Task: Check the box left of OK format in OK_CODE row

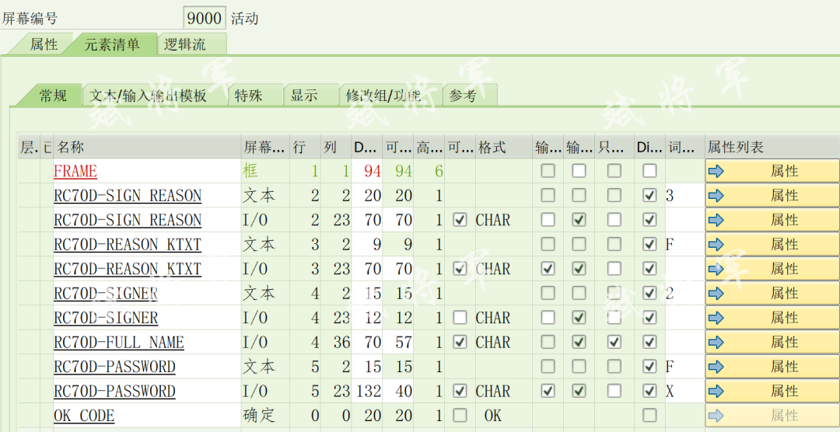Action: (x=460, y=416)
